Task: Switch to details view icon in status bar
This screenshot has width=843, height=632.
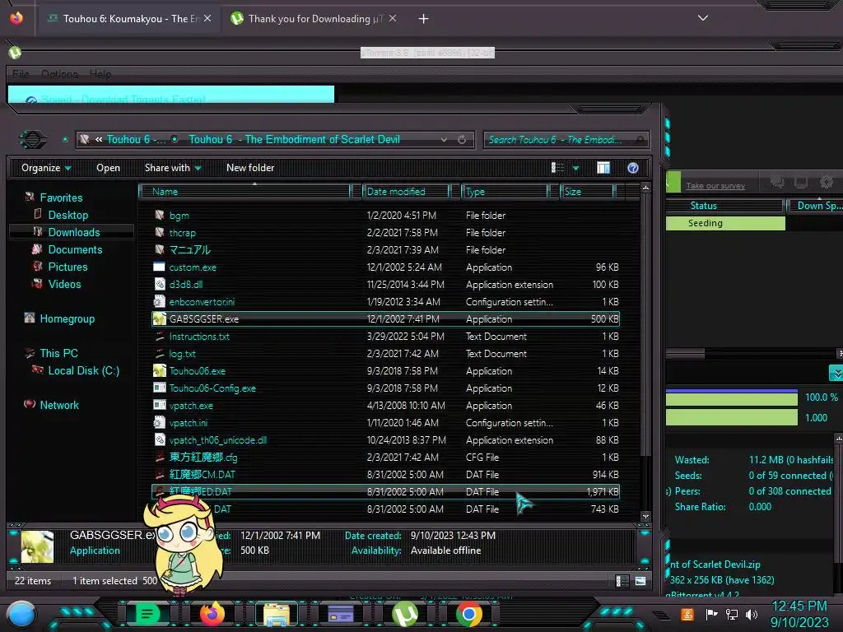Action: click(622, 581)
